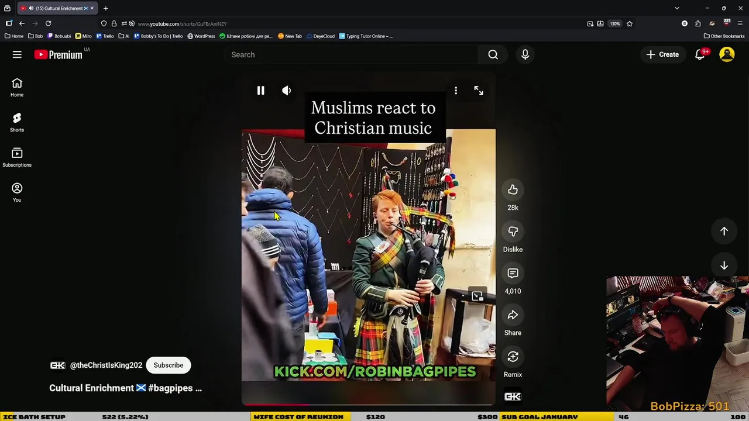Reset the 130% zoom level indicator

[615, 23]
